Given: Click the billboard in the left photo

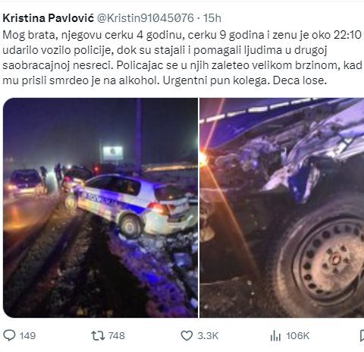Looking at the screenshot, I should (113, 152).
